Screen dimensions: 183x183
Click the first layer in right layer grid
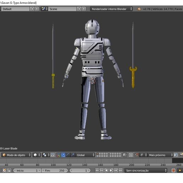point(111,154)
